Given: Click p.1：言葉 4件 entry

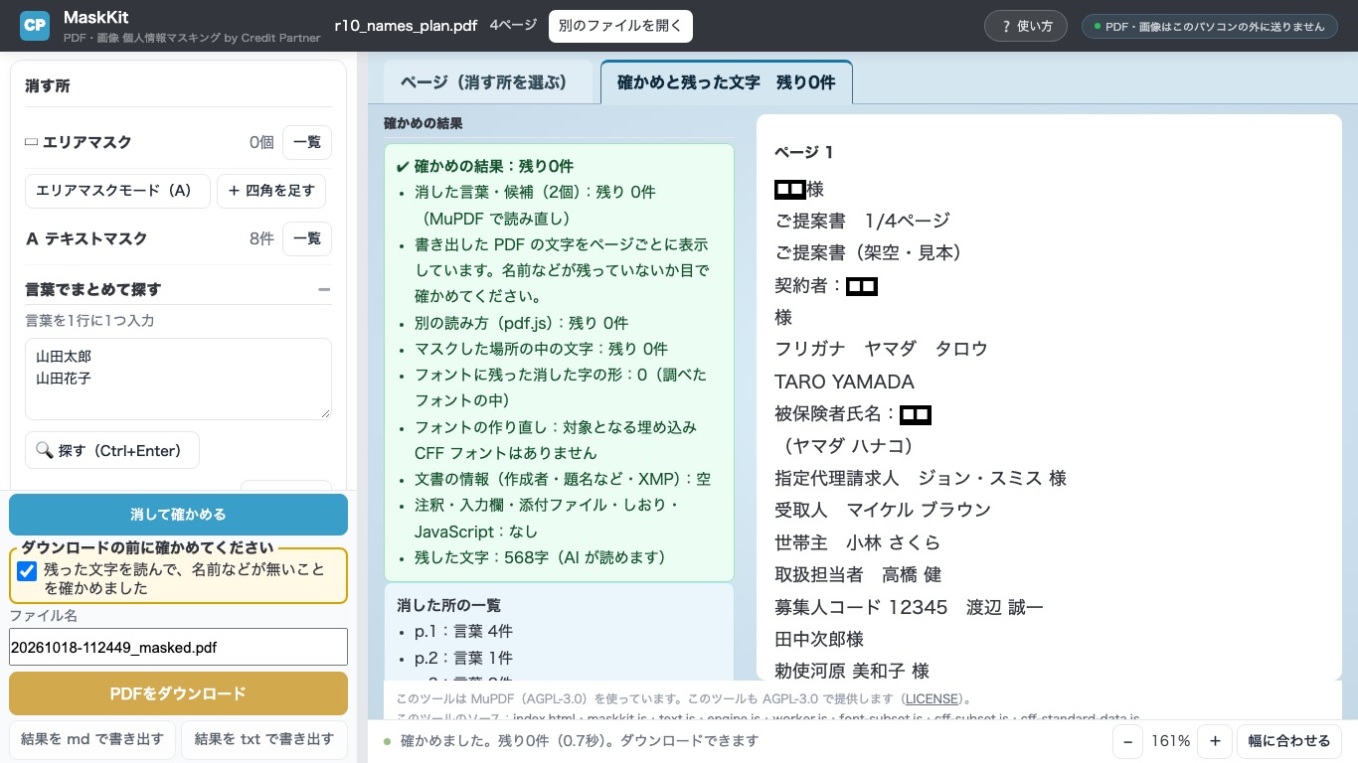Looking at the screenshot, I should (463, 631).
